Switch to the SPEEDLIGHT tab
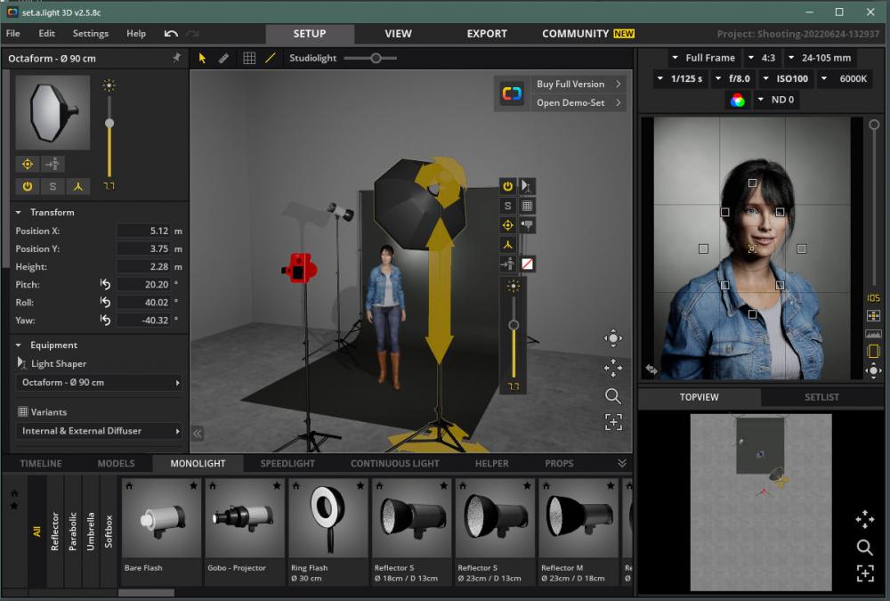890x601 pixels. [287, 464]
